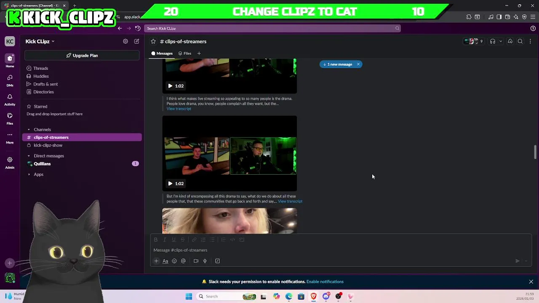Image resolution: width=539 pixels, height=303 pixels.
Task: Open Brave Shields icon in the toolbar
Action: pyautogui.click(x=524, y=17)
